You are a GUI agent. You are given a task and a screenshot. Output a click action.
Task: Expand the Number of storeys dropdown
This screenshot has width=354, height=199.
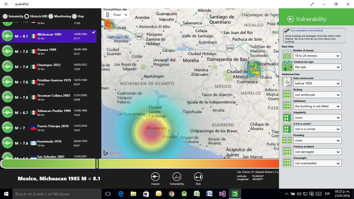(x=317, y=56)
